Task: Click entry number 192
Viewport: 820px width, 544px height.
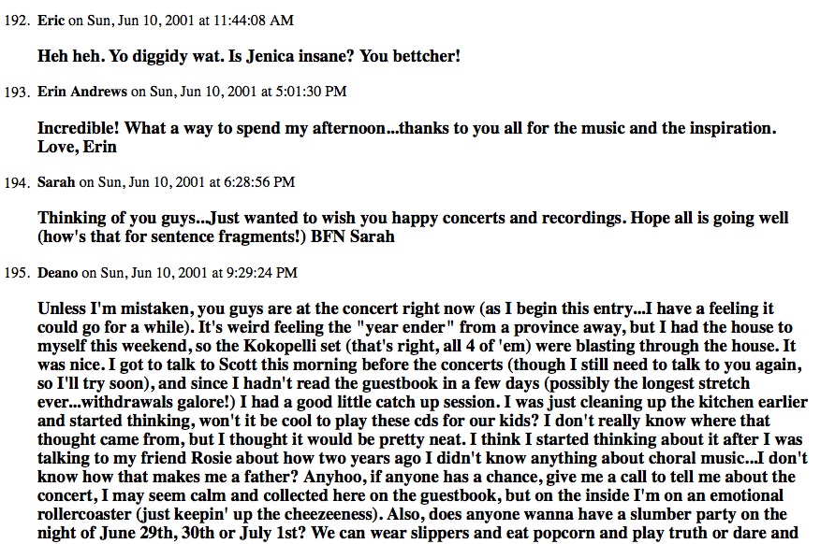Action: coord(16,21)
